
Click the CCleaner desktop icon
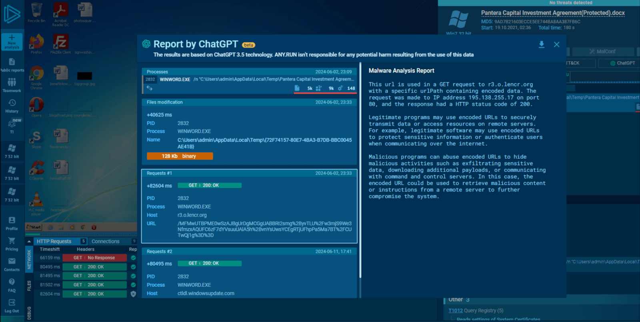coord(36,170)
